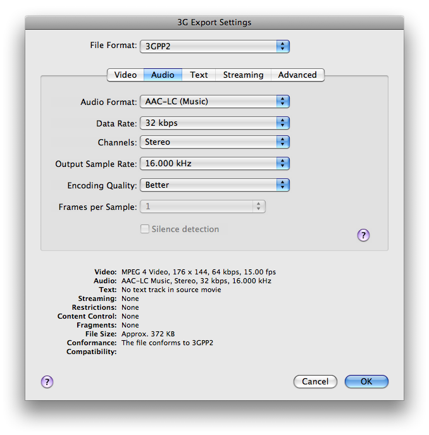Screen dimensions: 429x435
Task: Click the Cancel button
Action: click(315, 381)
